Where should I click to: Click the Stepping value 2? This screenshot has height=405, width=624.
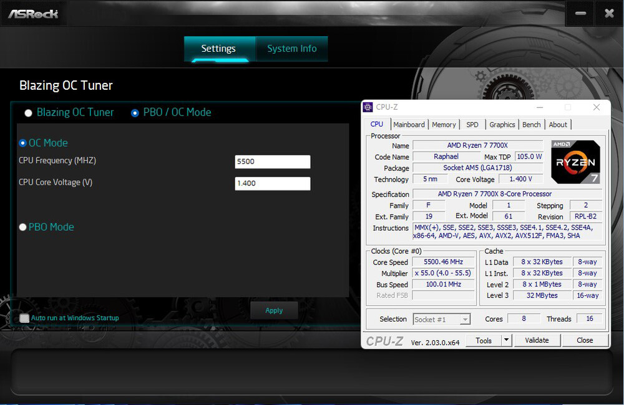click(x=585, y=205)
